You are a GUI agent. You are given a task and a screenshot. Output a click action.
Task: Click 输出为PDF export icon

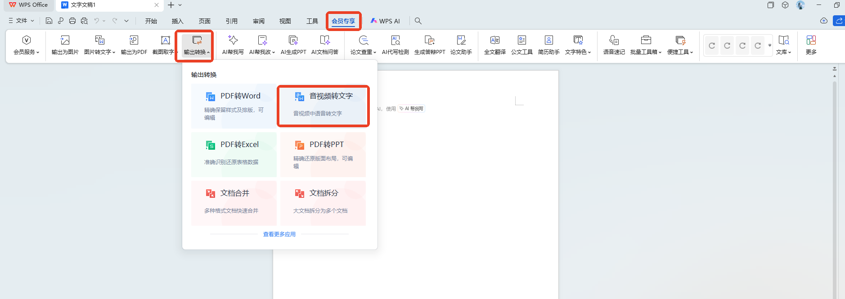pos(134,45)
